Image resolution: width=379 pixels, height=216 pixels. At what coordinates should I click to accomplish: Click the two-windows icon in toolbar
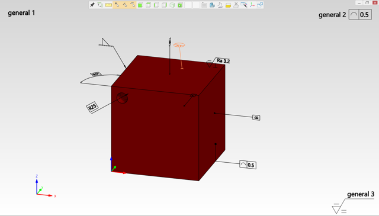coord(260,5)
